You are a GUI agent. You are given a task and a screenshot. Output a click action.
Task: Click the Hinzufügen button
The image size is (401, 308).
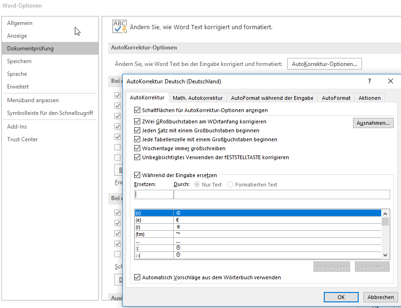[331, 267]
